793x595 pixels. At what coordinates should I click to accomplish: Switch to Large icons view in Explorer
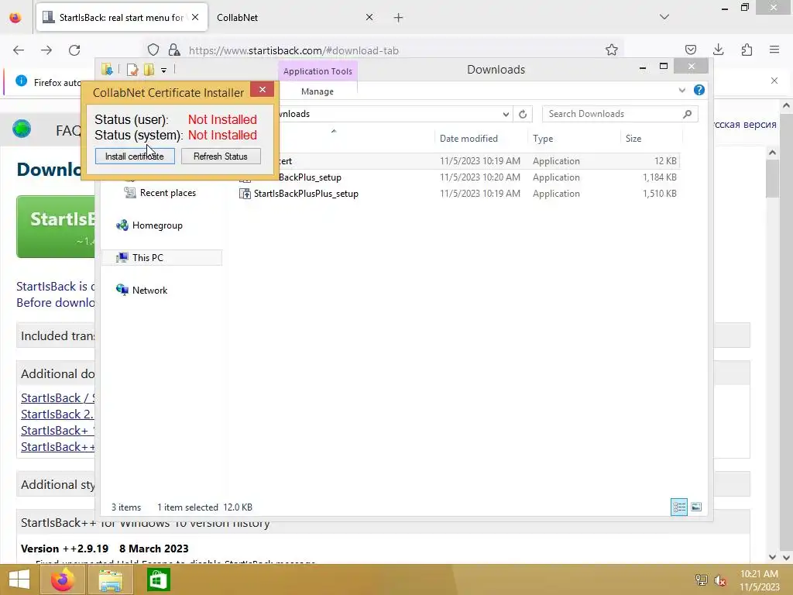pyautogui.click(x=696, y=507)
